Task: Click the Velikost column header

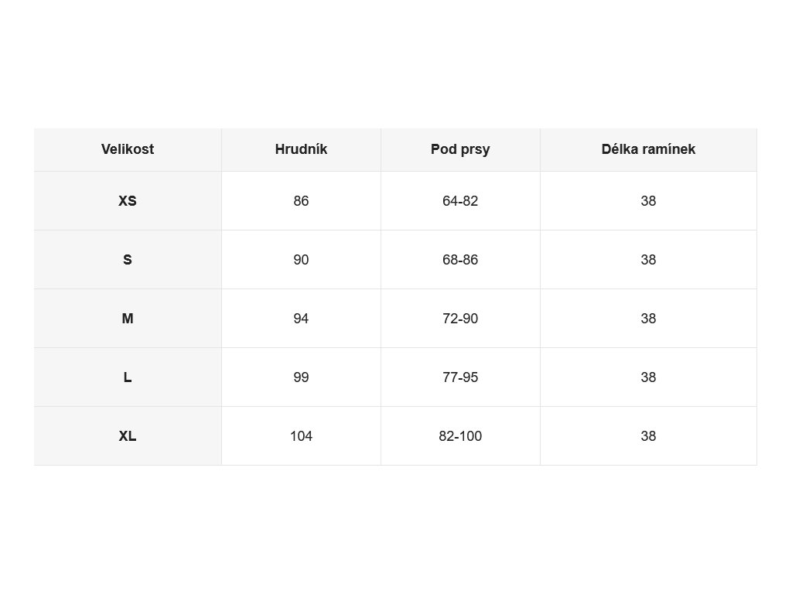Action: click(128, 149)
